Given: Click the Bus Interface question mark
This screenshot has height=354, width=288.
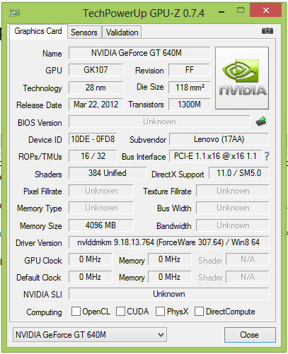Looking at the screenshot, I should click(267, 156).
